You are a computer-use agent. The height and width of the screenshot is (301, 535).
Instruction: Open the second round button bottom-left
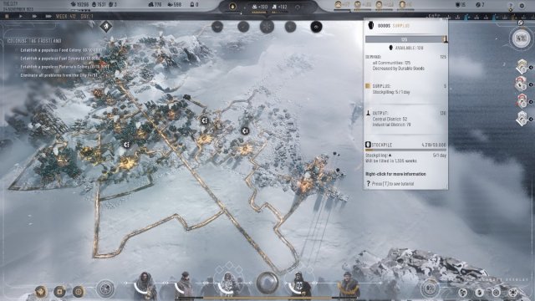(x=59, y=292)
